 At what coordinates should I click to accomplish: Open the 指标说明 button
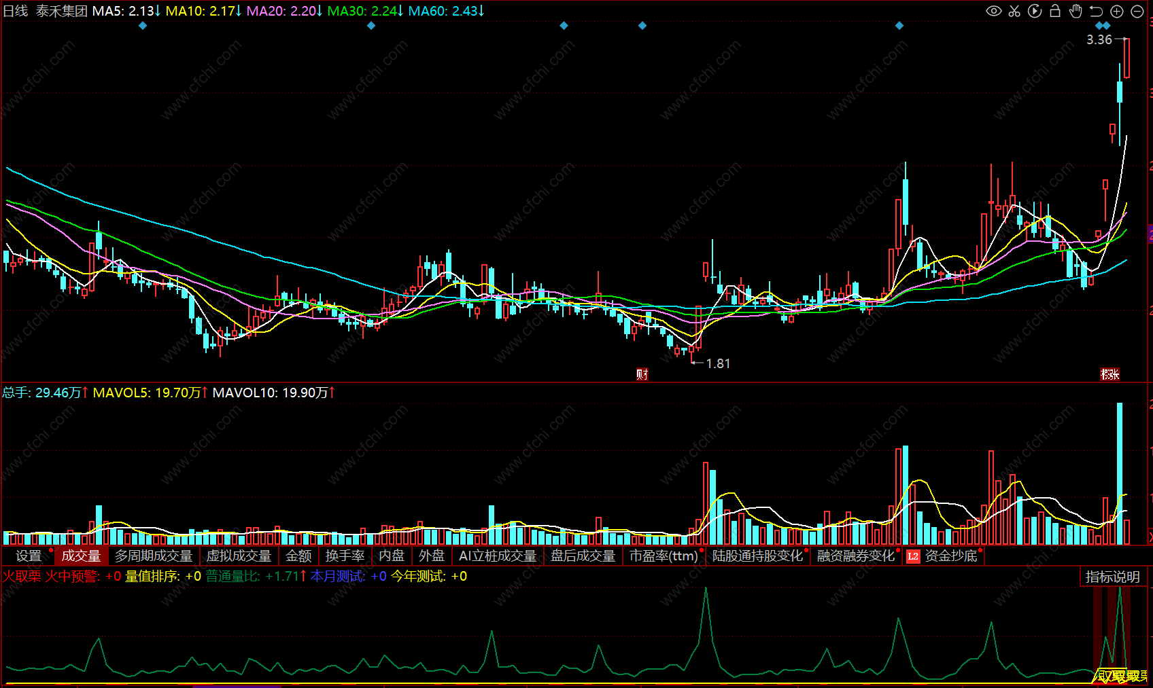click(1112, 577)
